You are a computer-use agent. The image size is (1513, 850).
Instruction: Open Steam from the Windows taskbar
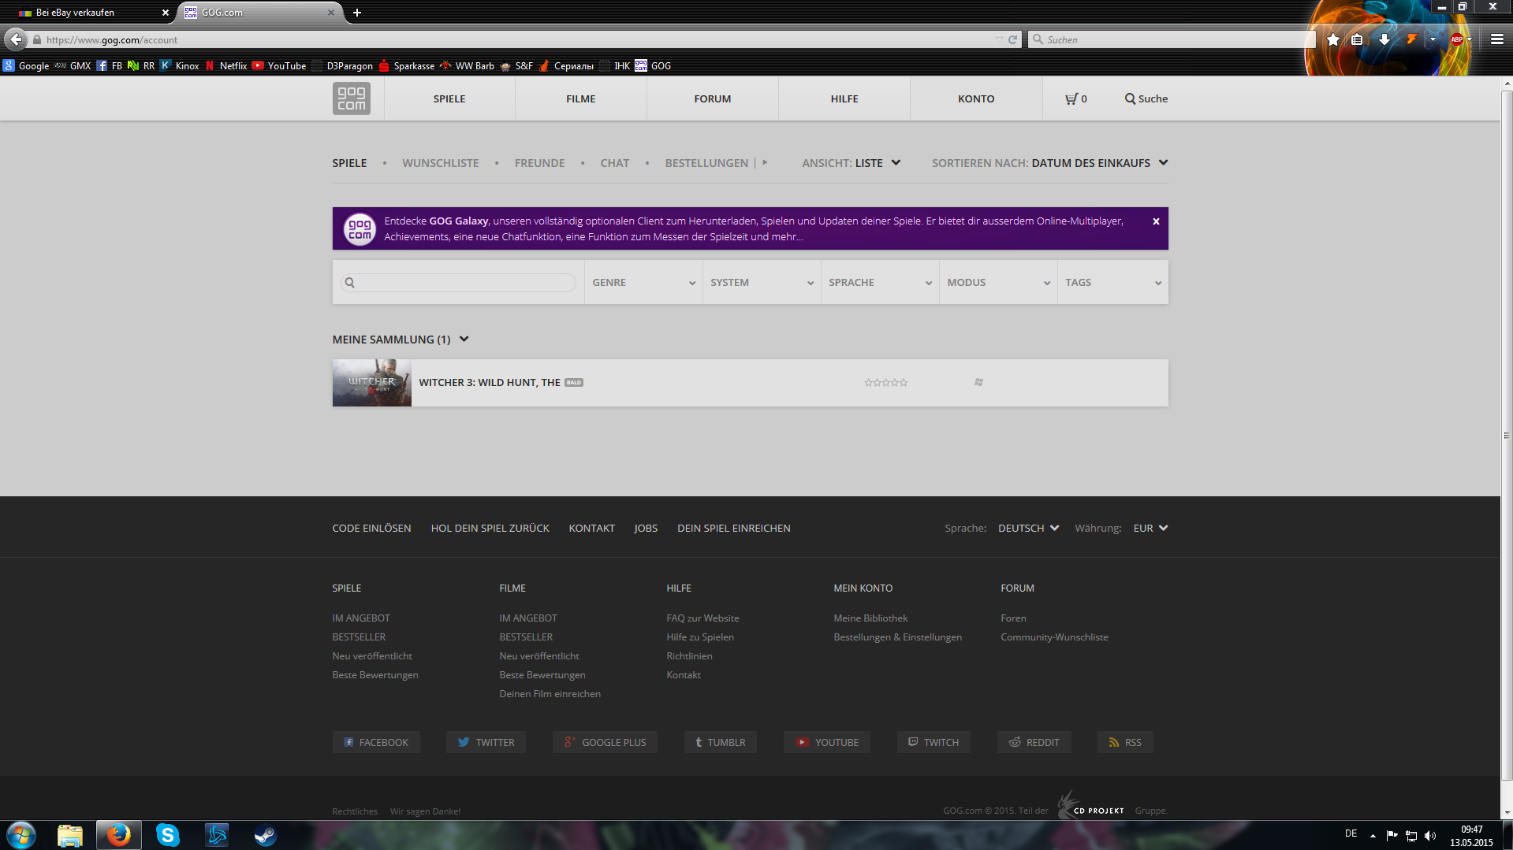[x=265, y=835]
